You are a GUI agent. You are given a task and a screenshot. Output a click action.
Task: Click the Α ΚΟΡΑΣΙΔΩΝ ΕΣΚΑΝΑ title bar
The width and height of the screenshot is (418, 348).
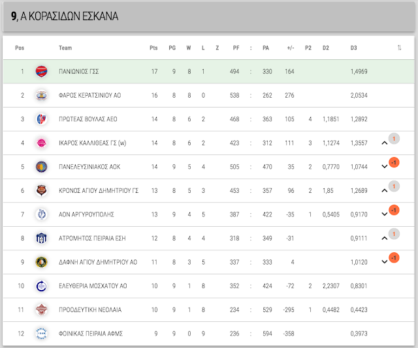point(209,16)
